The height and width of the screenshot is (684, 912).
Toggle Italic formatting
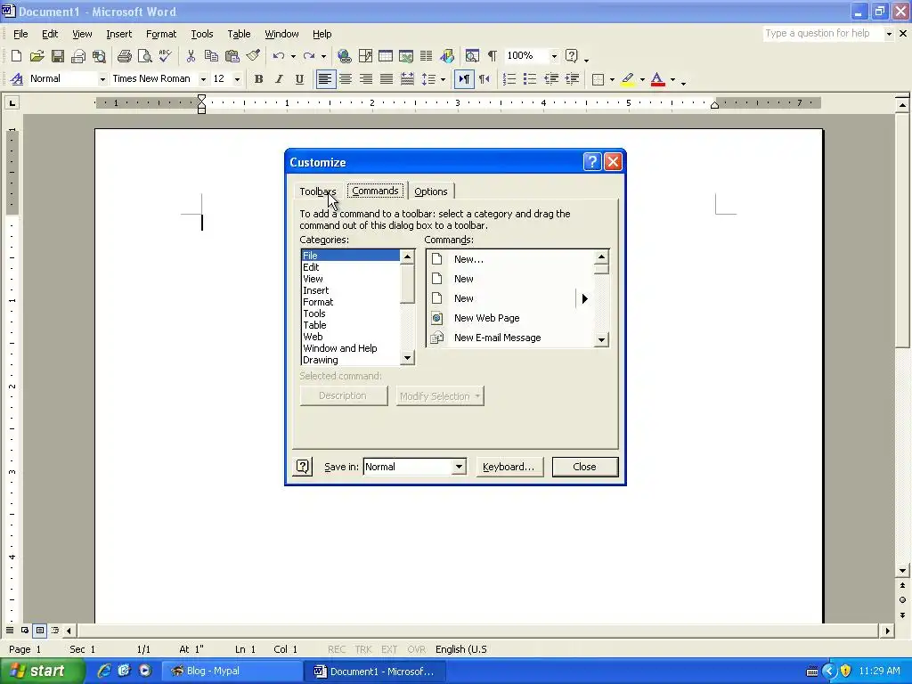pyautogui.click(x=279, y=79)
